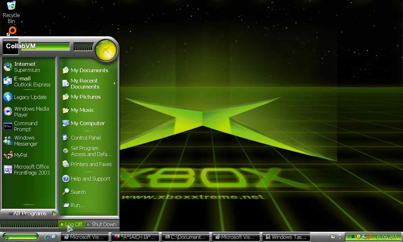Viewport: 403px width, 242px height.
Task: Click the Quick Launch icon beside Internet Explorer
Action: click(x=54, y=237)
